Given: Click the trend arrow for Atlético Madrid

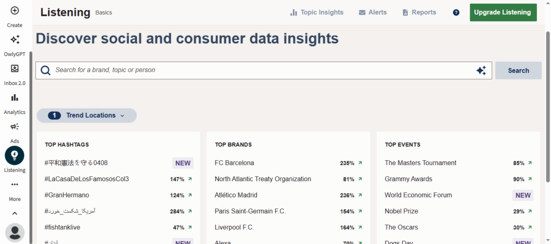Looking at the screenshot, I should [360, 195].
